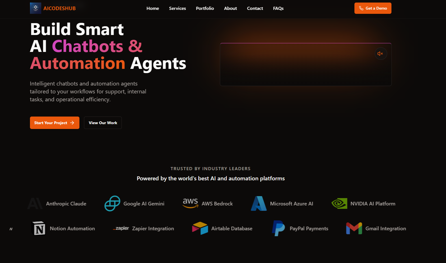446x263 pixels.
Task: Click the Get a Demo button
Action: (x=373, y=8)
